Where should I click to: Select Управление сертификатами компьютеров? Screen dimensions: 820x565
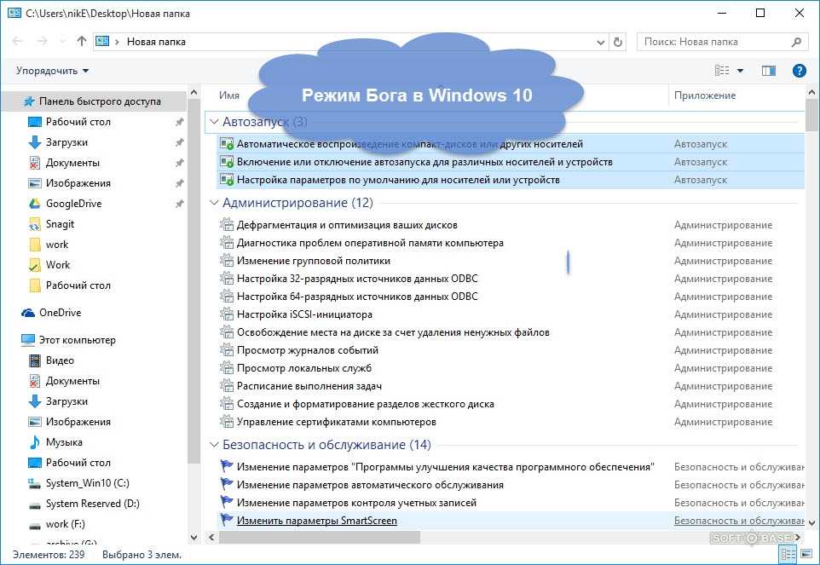click(x=336, y=422)
